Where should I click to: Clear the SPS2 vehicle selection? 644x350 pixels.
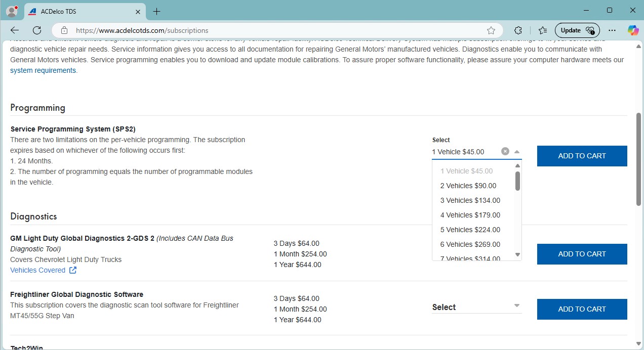click(x=505, y=151)
